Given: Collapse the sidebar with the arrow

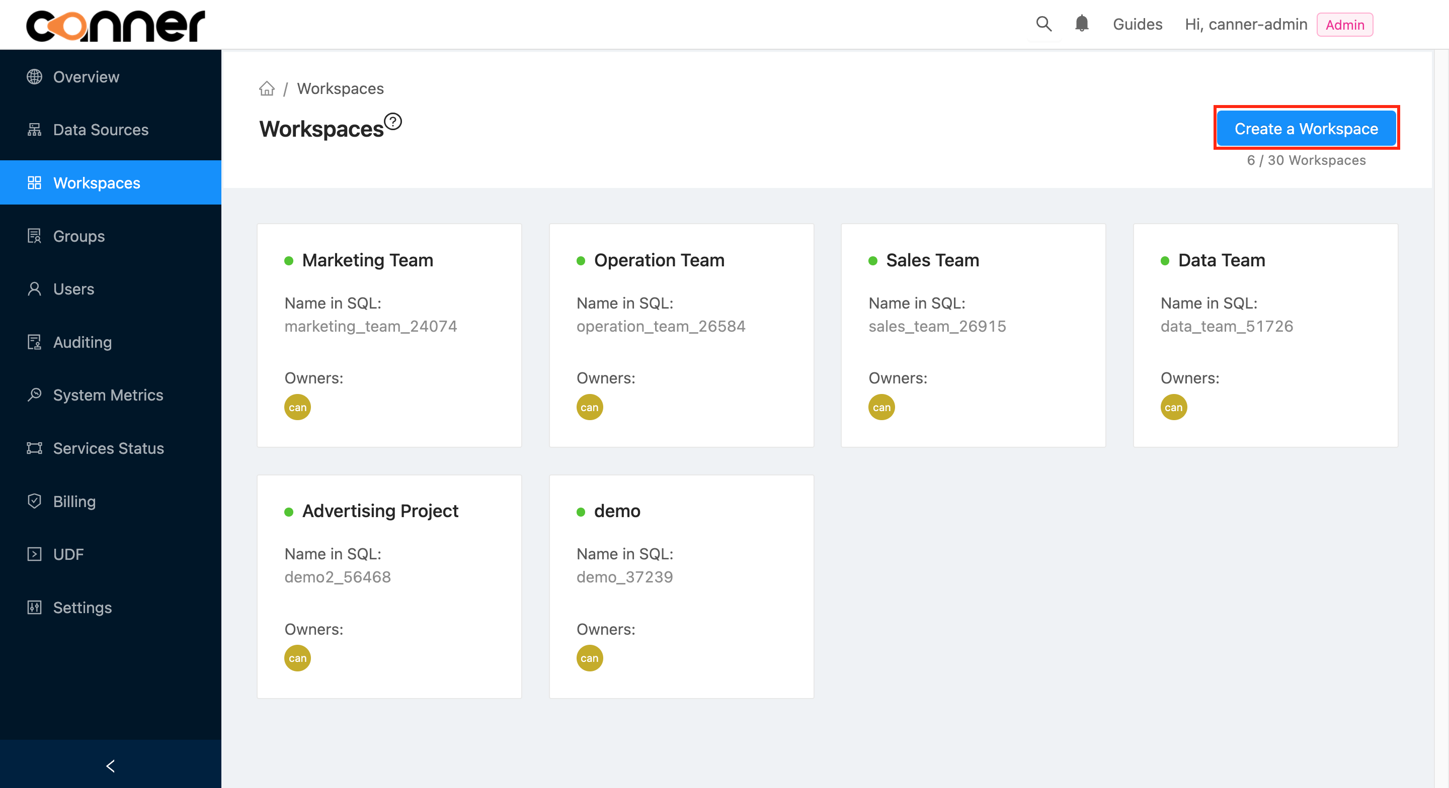Looking at the screenshot, I should (110, 765).
